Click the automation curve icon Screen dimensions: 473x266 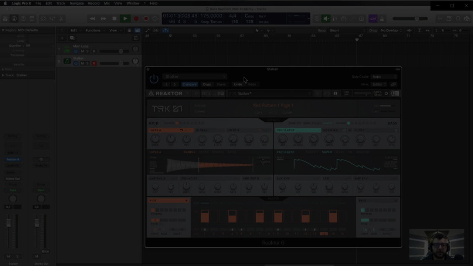click(147, 30)
